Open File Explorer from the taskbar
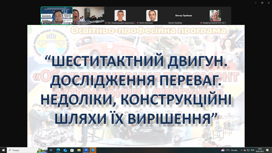272x153 pixels. 79,150
